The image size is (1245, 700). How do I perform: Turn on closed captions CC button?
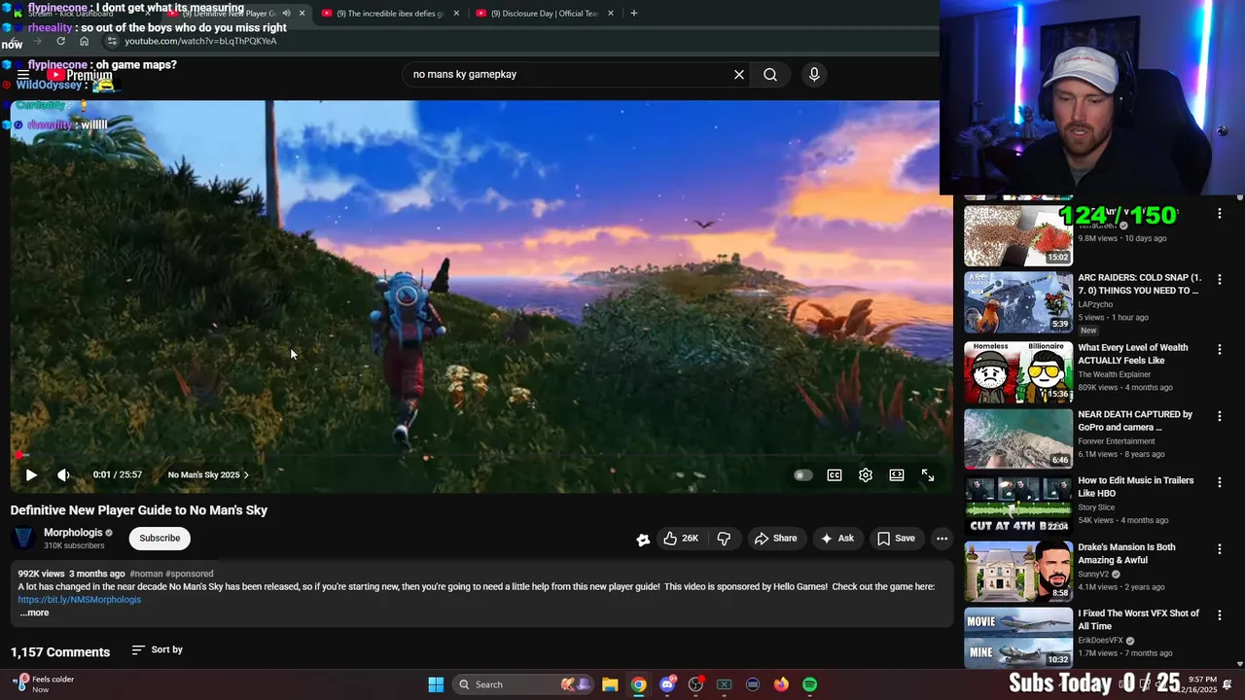[835, 475]
